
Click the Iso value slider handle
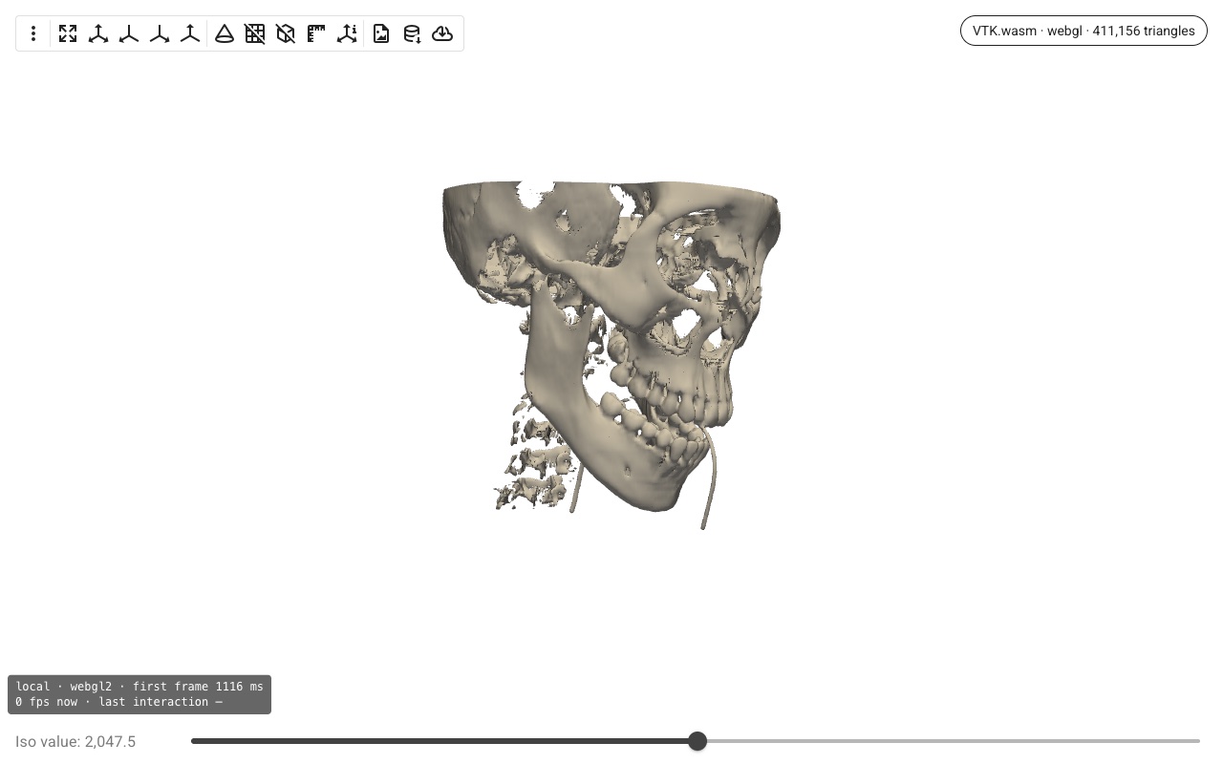(x=697, y=741)
